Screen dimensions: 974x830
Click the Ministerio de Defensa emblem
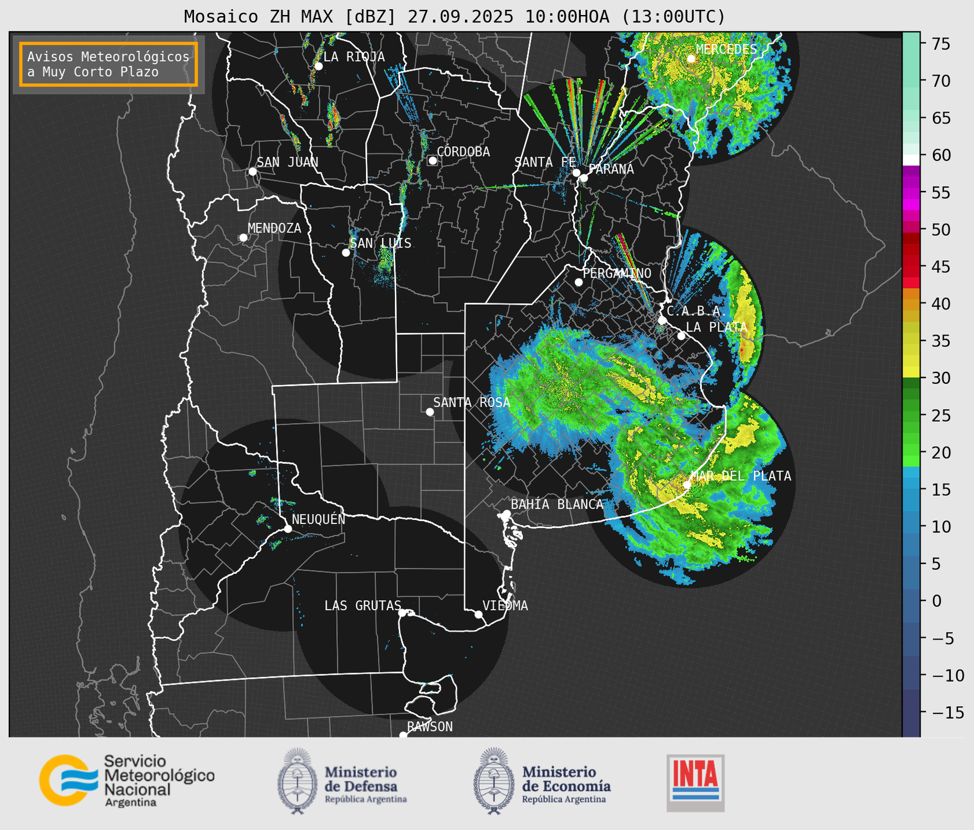point(297,781)
